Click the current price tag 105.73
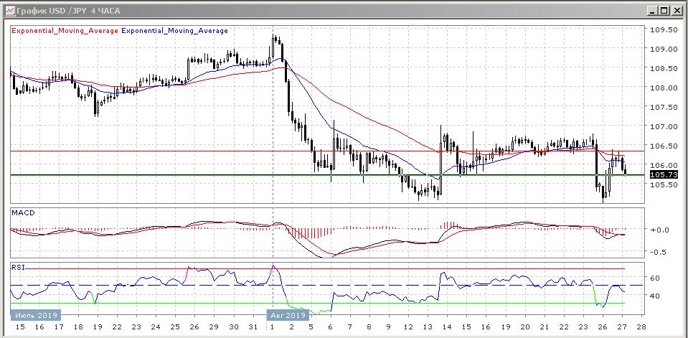 pos(662,174)
